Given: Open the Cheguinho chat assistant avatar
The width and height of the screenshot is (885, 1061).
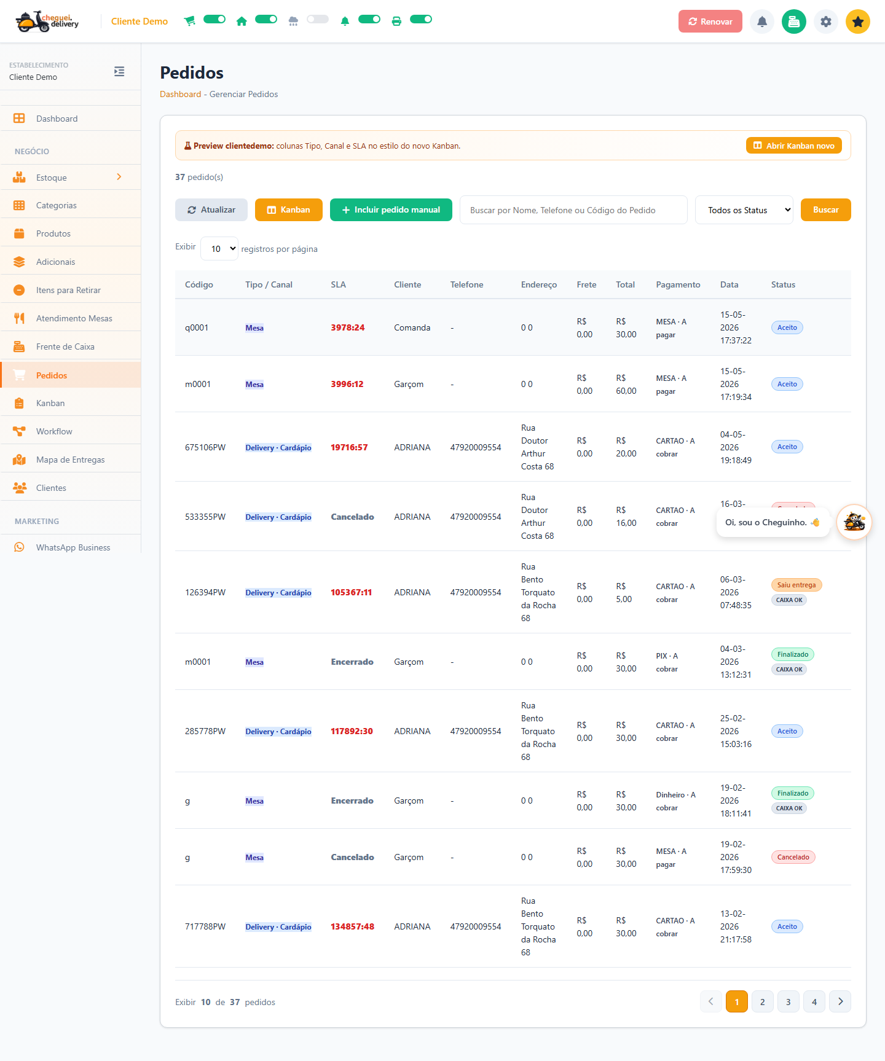Looking at the screenshot, I should coord(854,522).
